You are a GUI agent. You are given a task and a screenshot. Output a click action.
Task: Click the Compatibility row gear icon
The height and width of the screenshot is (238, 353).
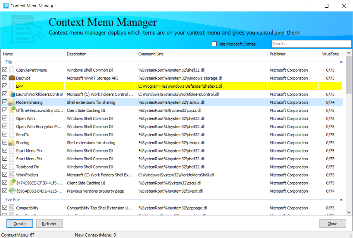(x=12, y=208)
